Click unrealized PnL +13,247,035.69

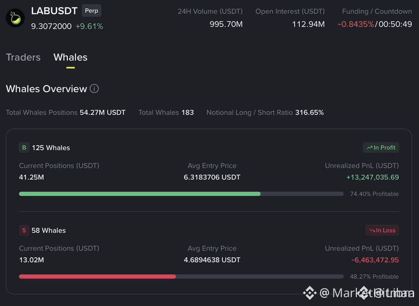click(x=373, y=177)
